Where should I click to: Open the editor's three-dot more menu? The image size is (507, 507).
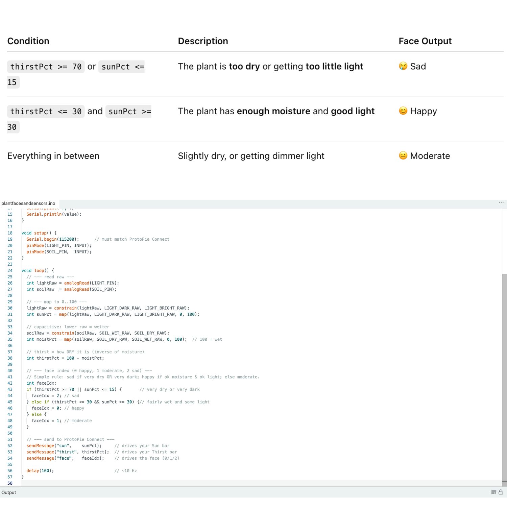point(501,203)
